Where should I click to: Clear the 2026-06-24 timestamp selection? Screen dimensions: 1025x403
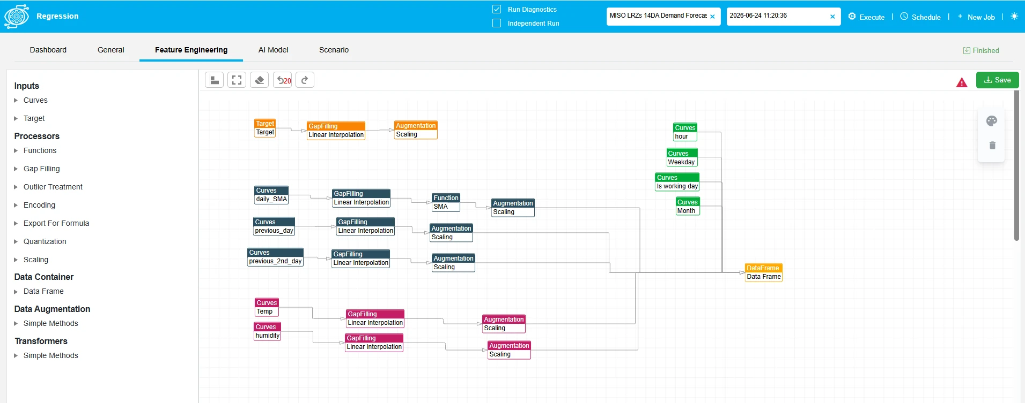[x=832, y=17]
